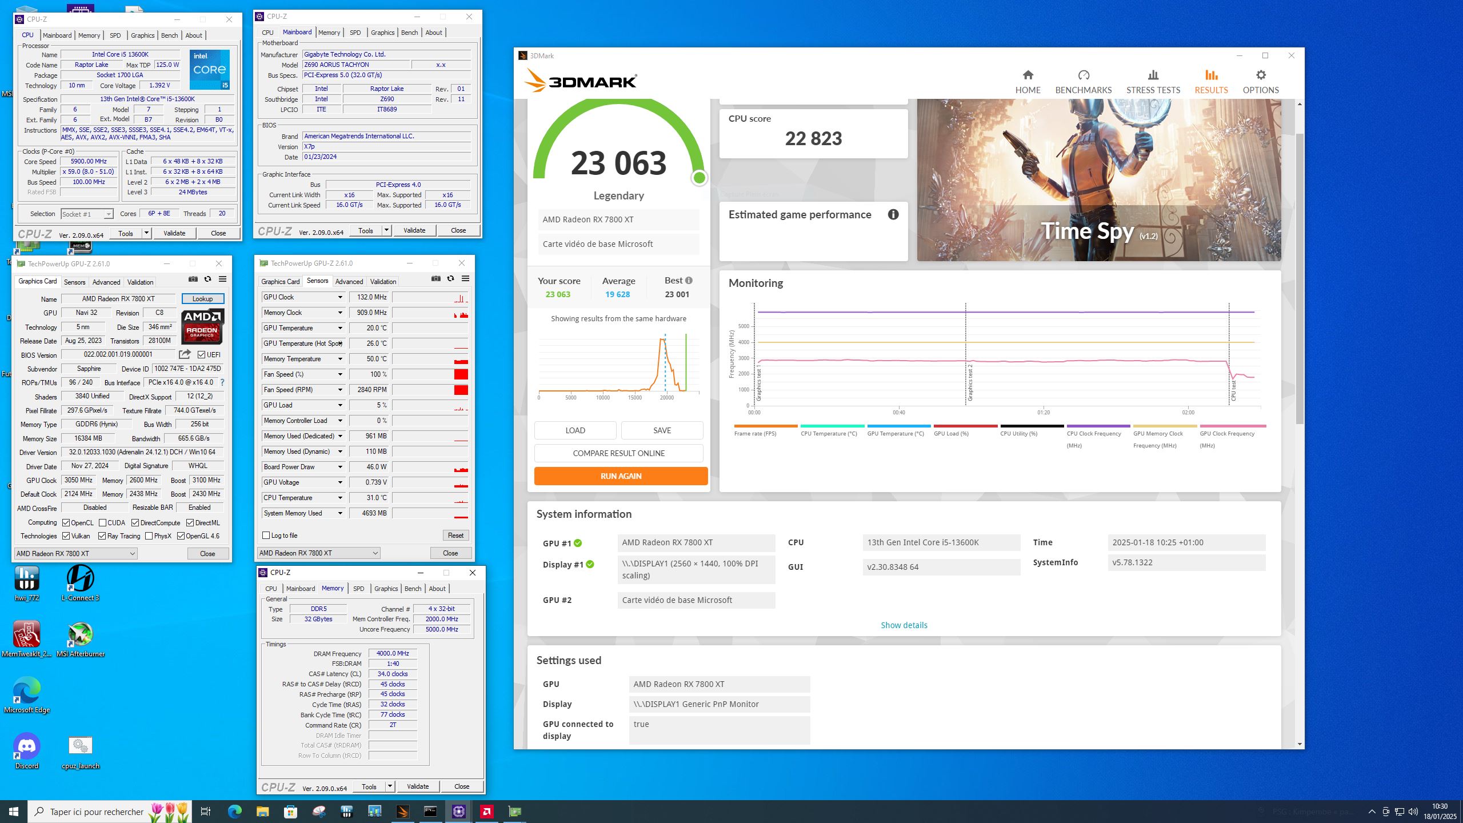Click SAVE result button
Screen dimensions: 1463x823
[x=662, y=430]
